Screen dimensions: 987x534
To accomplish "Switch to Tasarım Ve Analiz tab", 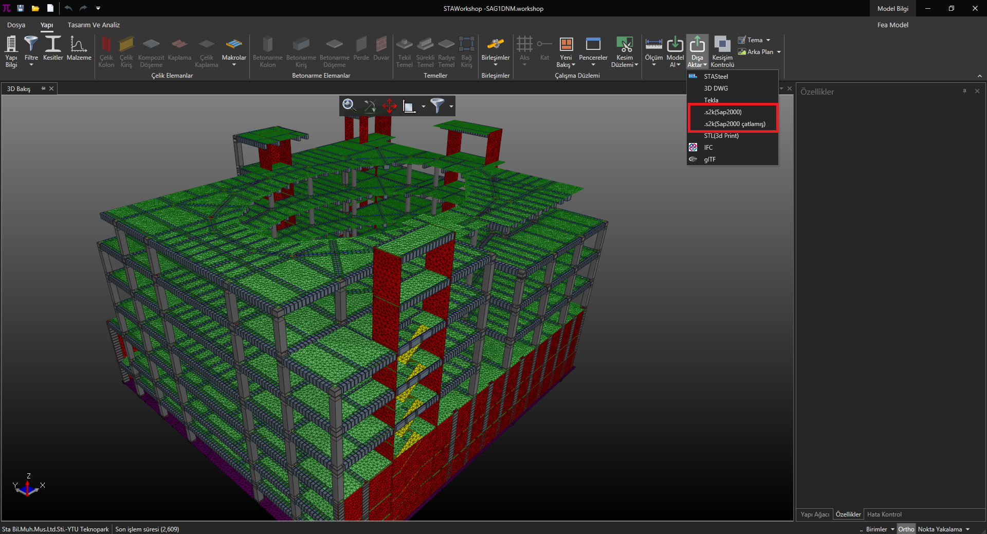I will click(x=94, y=25).
